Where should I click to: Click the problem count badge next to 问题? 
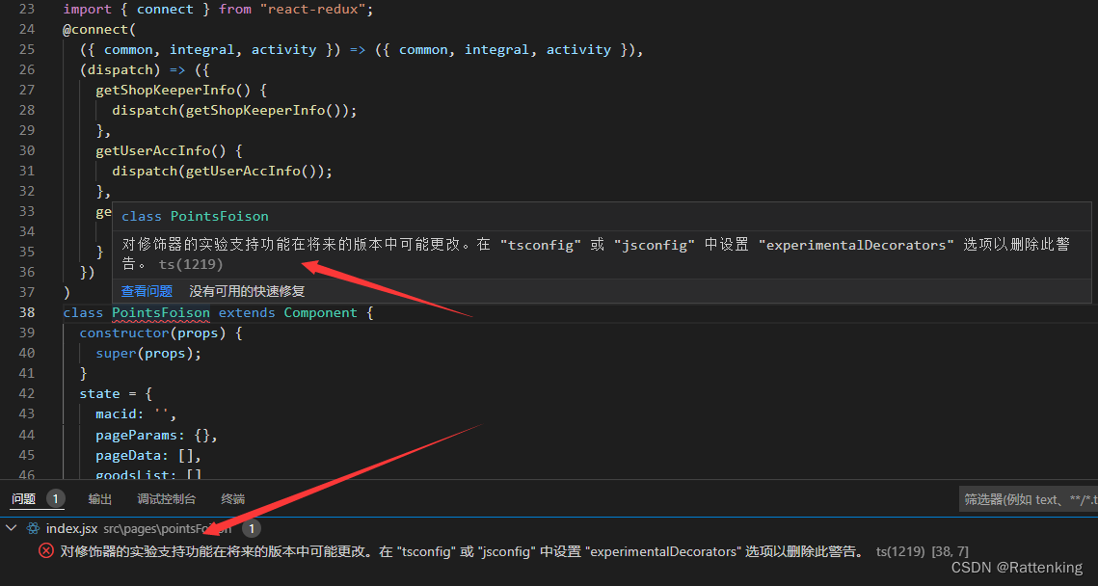tap(56, 499)
